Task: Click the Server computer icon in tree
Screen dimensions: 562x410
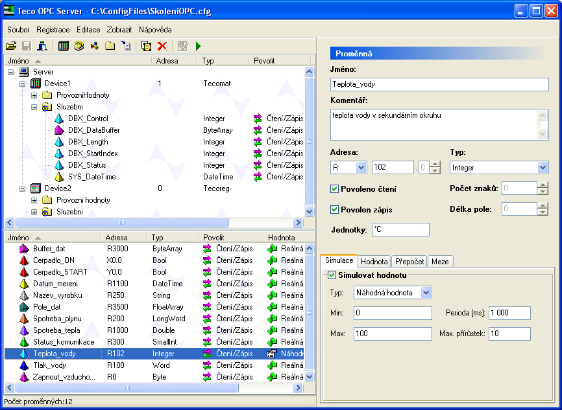Action: tap(24, 72)
